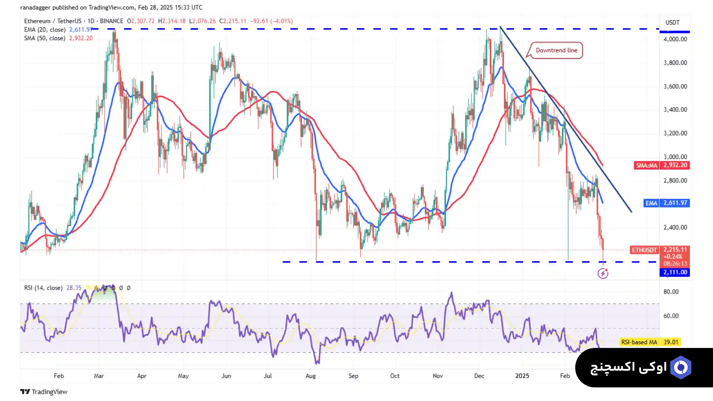Click the 3,200.00 price axis label
This screenshot has height=401, width=713.
[x=675, y=133]
